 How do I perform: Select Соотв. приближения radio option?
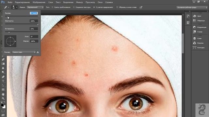tap(61, 7)
